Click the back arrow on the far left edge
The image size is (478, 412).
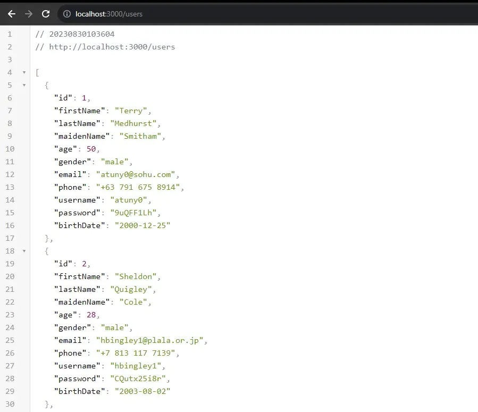tap(11, 14)
